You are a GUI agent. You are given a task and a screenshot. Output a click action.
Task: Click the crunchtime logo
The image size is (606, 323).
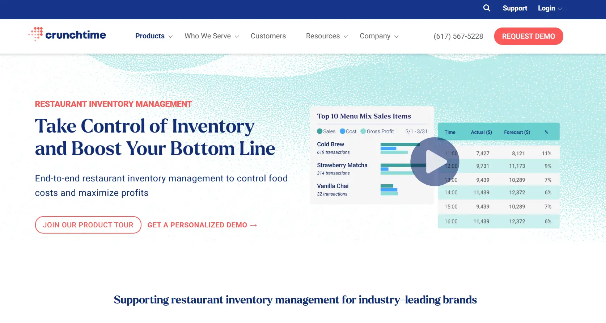pyautogui.click(x=67, y=35)
